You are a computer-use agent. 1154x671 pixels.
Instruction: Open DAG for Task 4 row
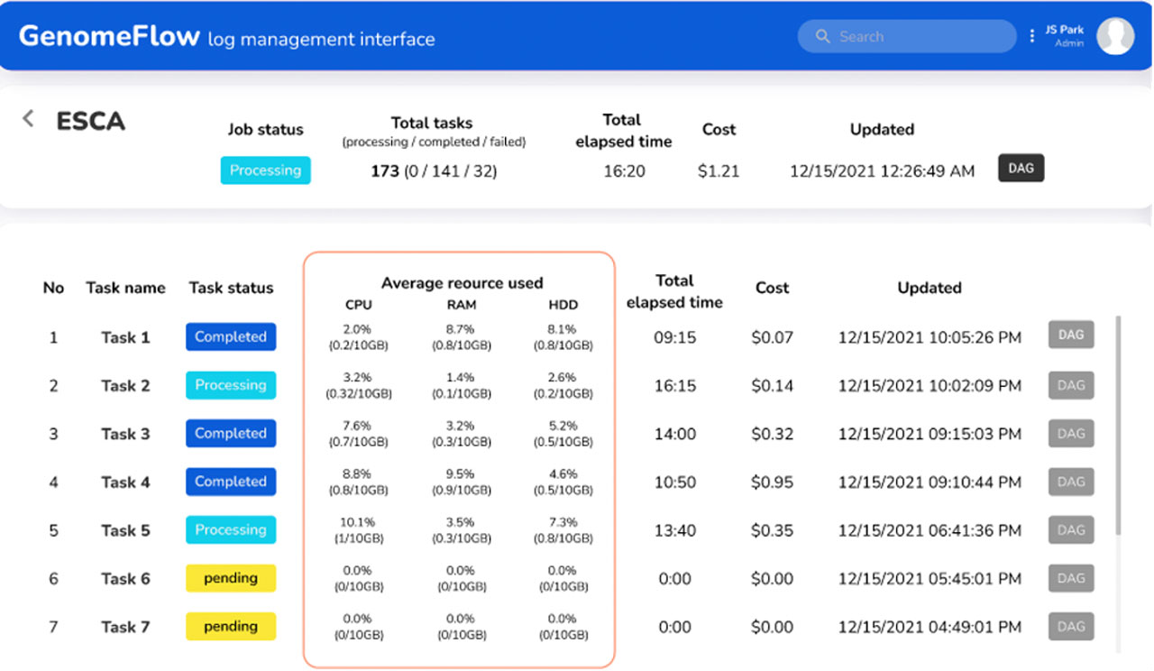1071,482
